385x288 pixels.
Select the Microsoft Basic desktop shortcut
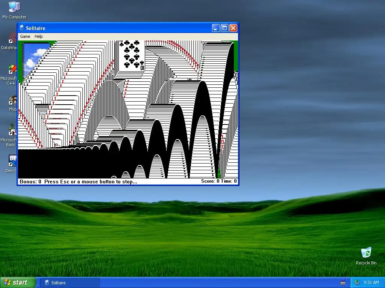click(9, 135)
